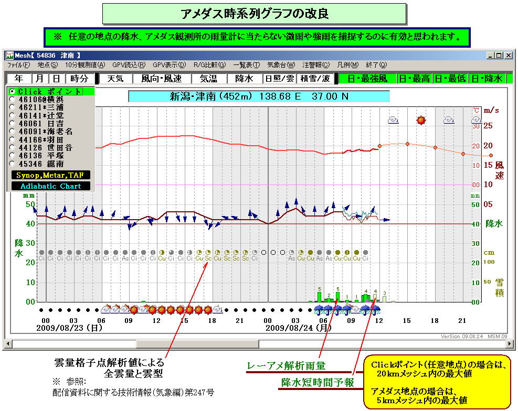Show the 天気 weather display

tap(115, 79)
